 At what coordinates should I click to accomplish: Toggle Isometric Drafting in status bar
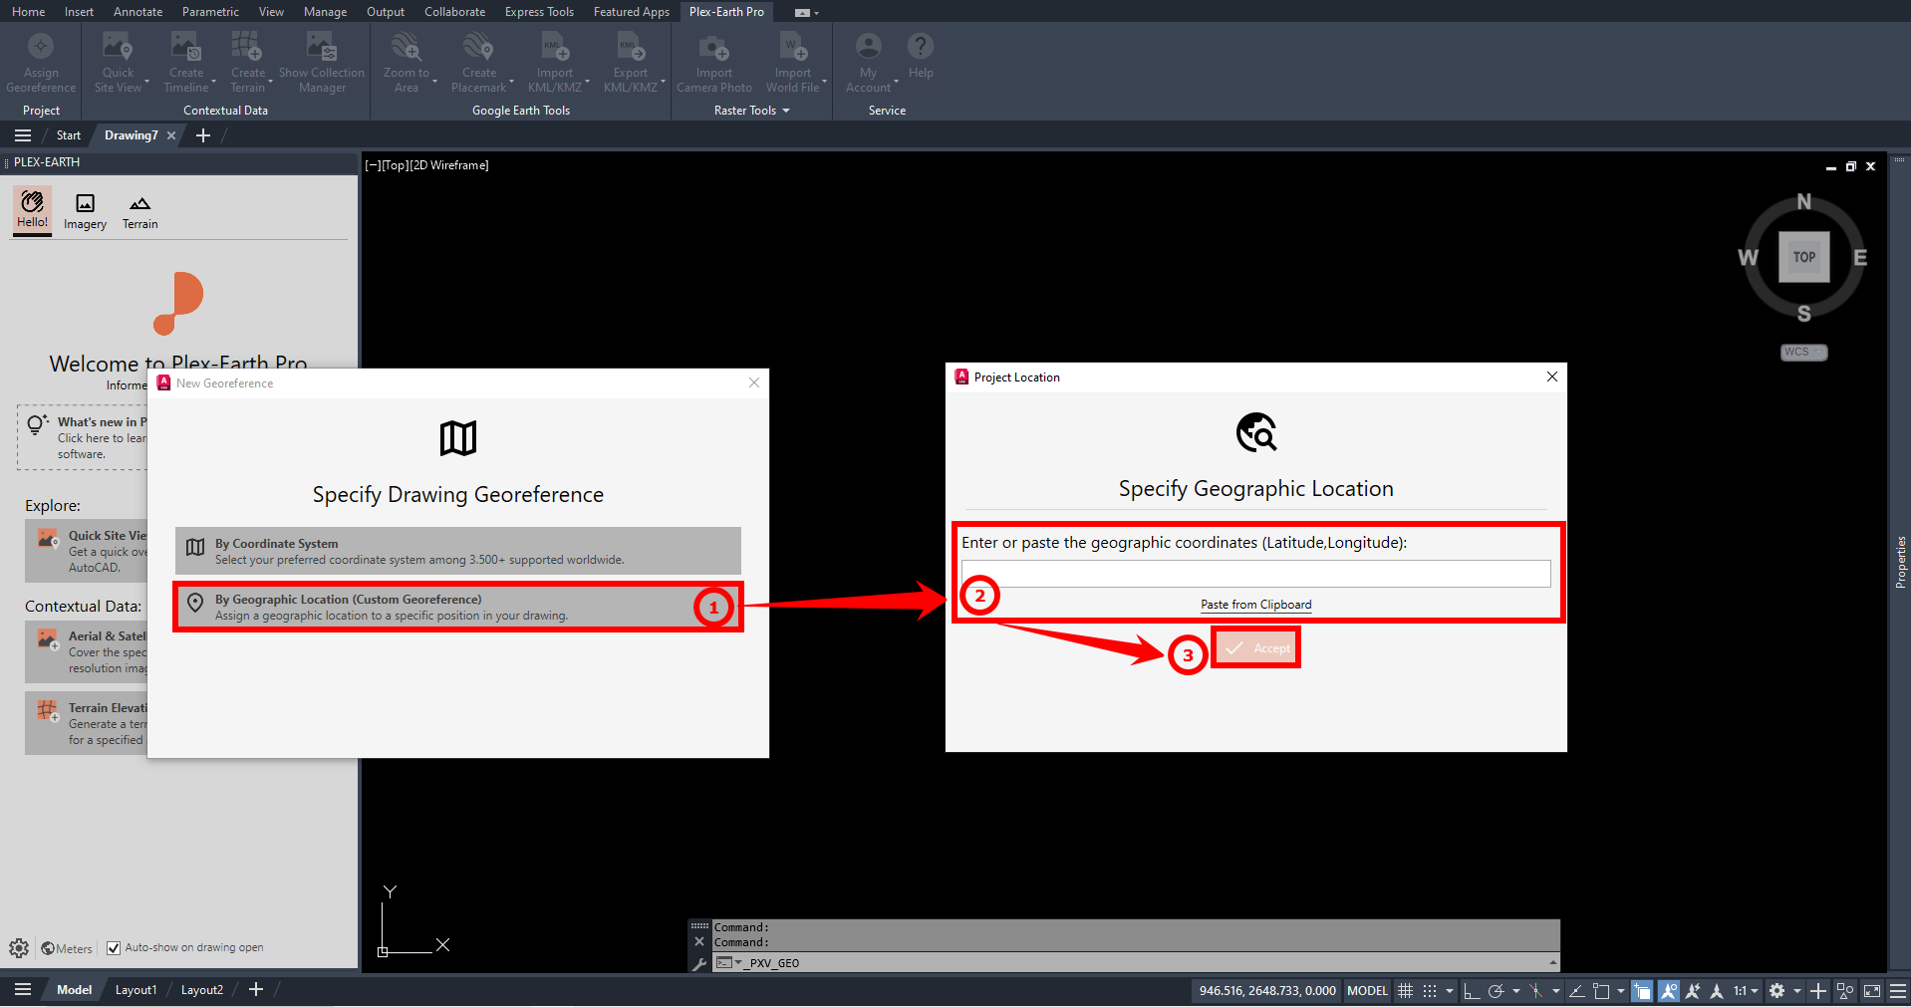(x=1536, y=991)
